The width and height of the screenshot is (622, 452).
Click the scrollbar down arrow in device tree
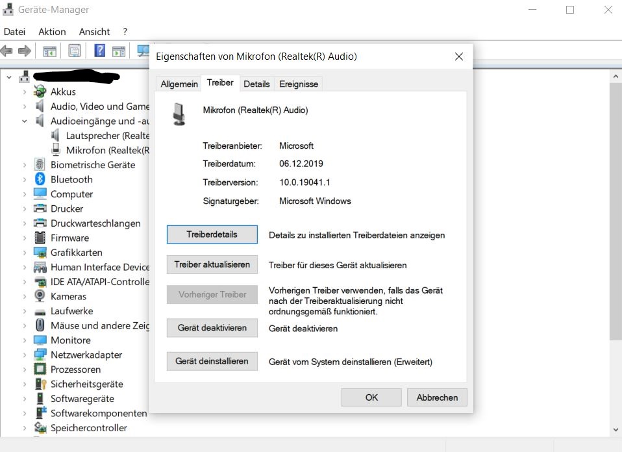point(616,429)
